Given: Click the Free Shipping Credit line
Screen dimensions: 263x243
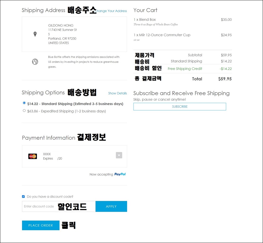Looking at the screenshot, I should [x=185, y=69].
